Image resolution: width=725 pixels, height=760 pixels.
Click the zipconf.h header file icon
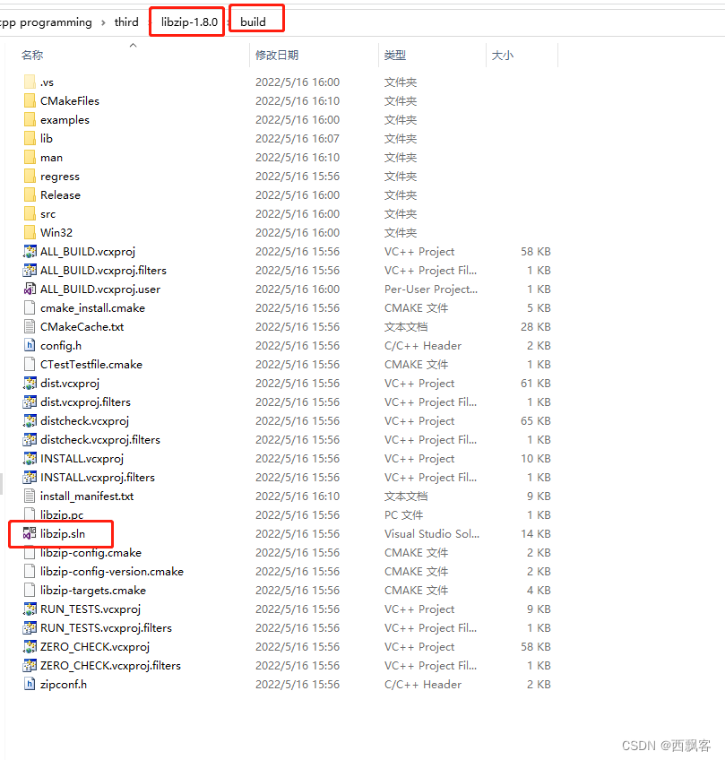point(31,684)
